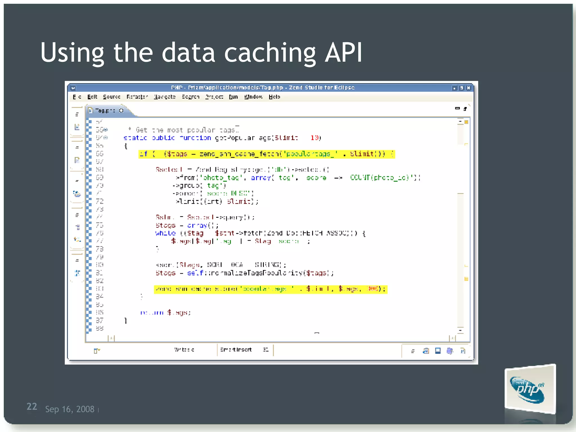Click the yellow warning marker atop overview ruler
Screen dimensions: 576x432
(x=466, y=122)
